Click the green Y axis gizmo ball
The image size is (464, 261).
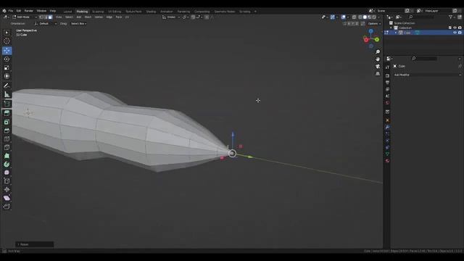click(x=377, y=39)
